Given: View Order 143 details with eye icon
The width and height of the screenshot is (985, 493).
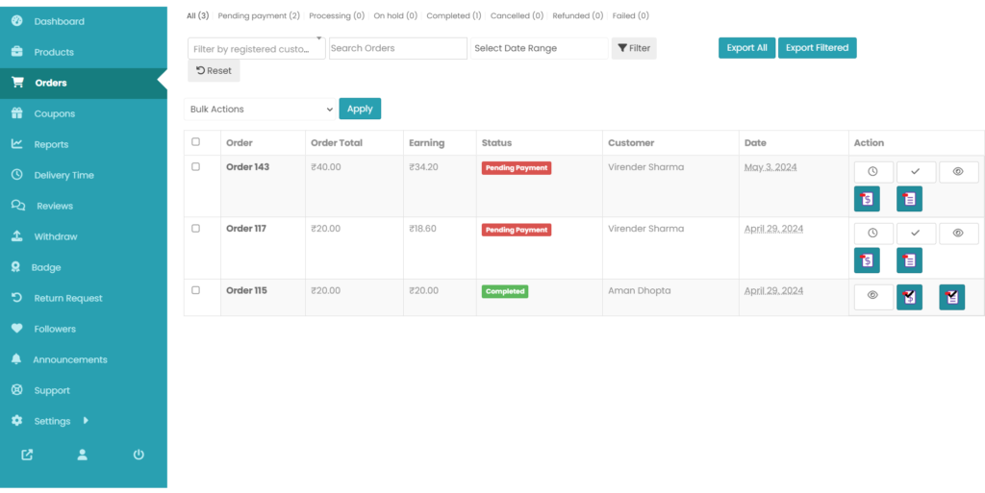Looking at the screenshot, I should click(959, 171).
